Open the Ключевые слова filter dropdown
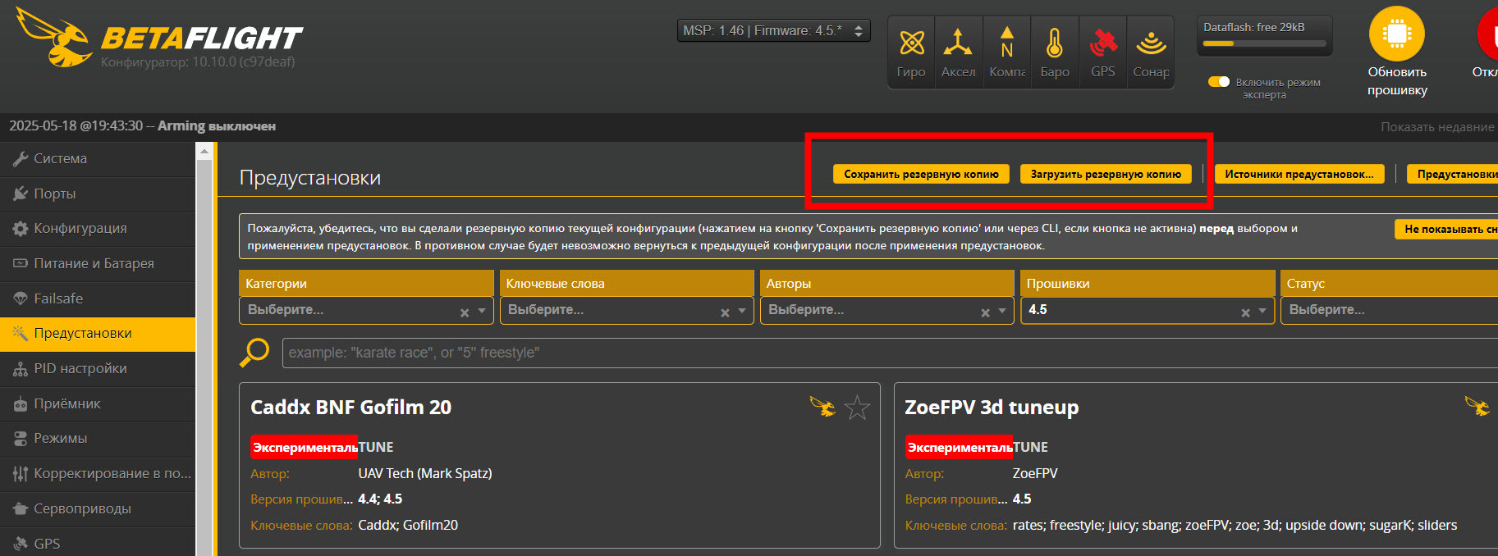This screenshot has height=556, width=1498. (x=626, y=310)
